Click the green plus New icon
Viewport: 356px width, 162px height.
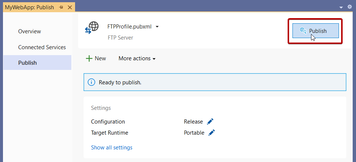point(89,58)
